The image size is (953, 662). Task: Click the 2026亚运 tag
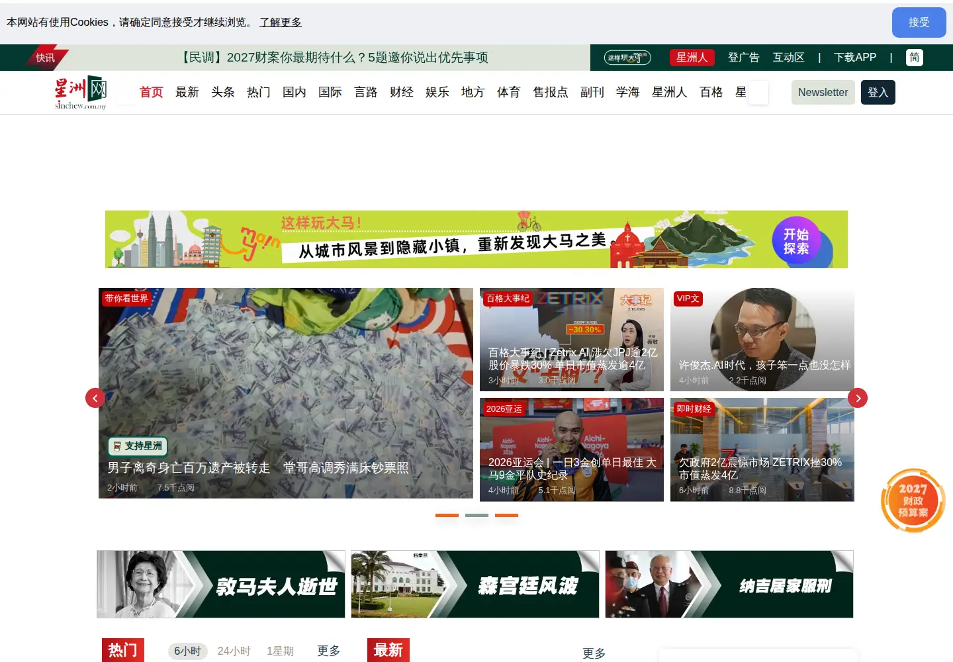504,408
